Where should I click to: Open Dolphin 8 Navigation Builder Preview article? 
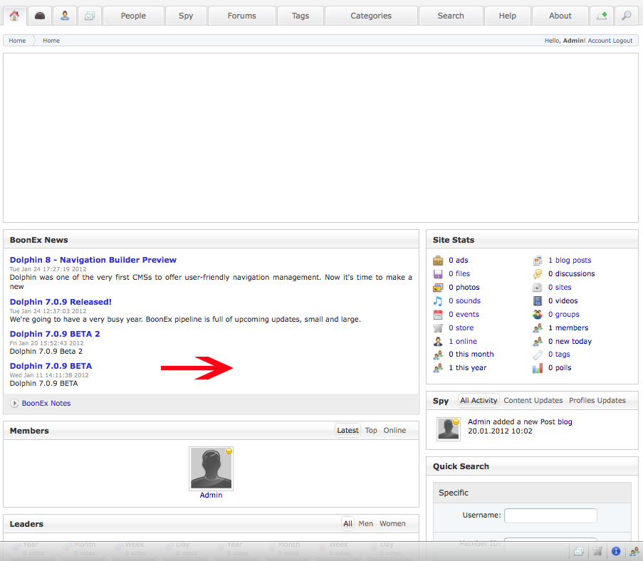93,261
